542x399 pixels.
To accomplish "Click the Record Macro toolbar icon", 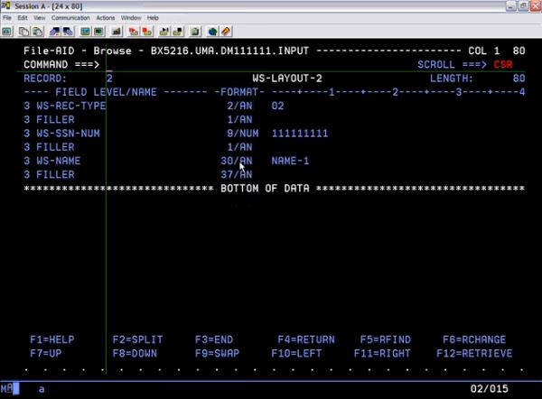I will [133, 32].
